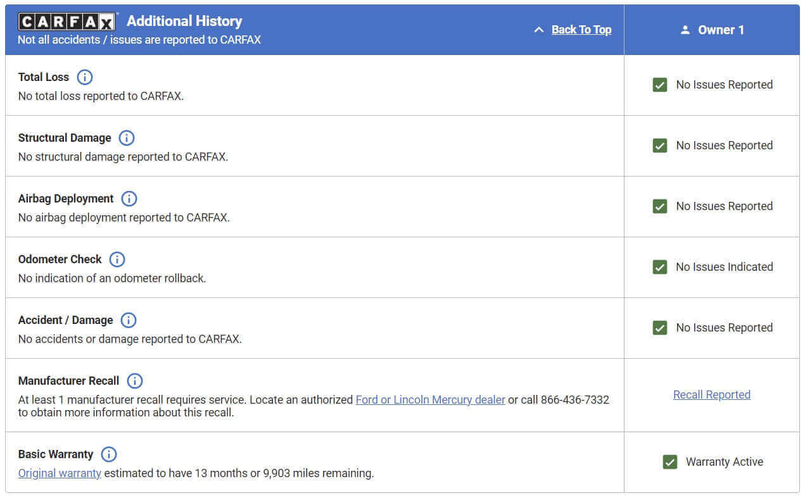
Task: Click the Additional History header bar
Action: 184,21
